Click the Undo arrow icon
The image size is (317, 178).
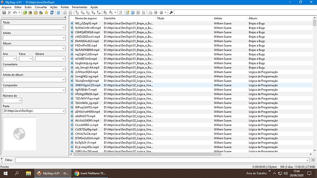(15, 12)
